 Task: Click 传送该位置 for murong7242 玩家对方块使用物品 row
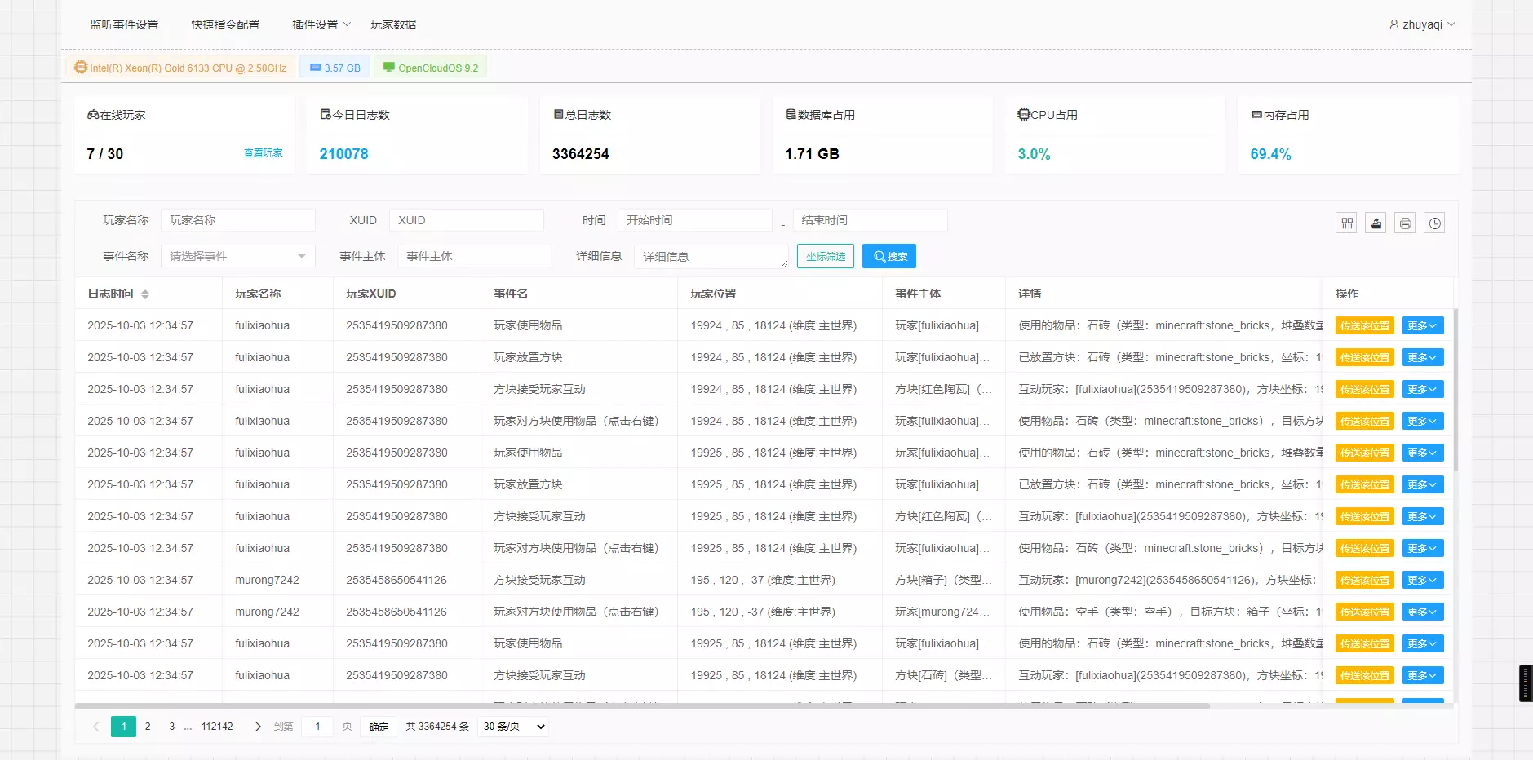pyautogui.click(x=1365, y=612)
